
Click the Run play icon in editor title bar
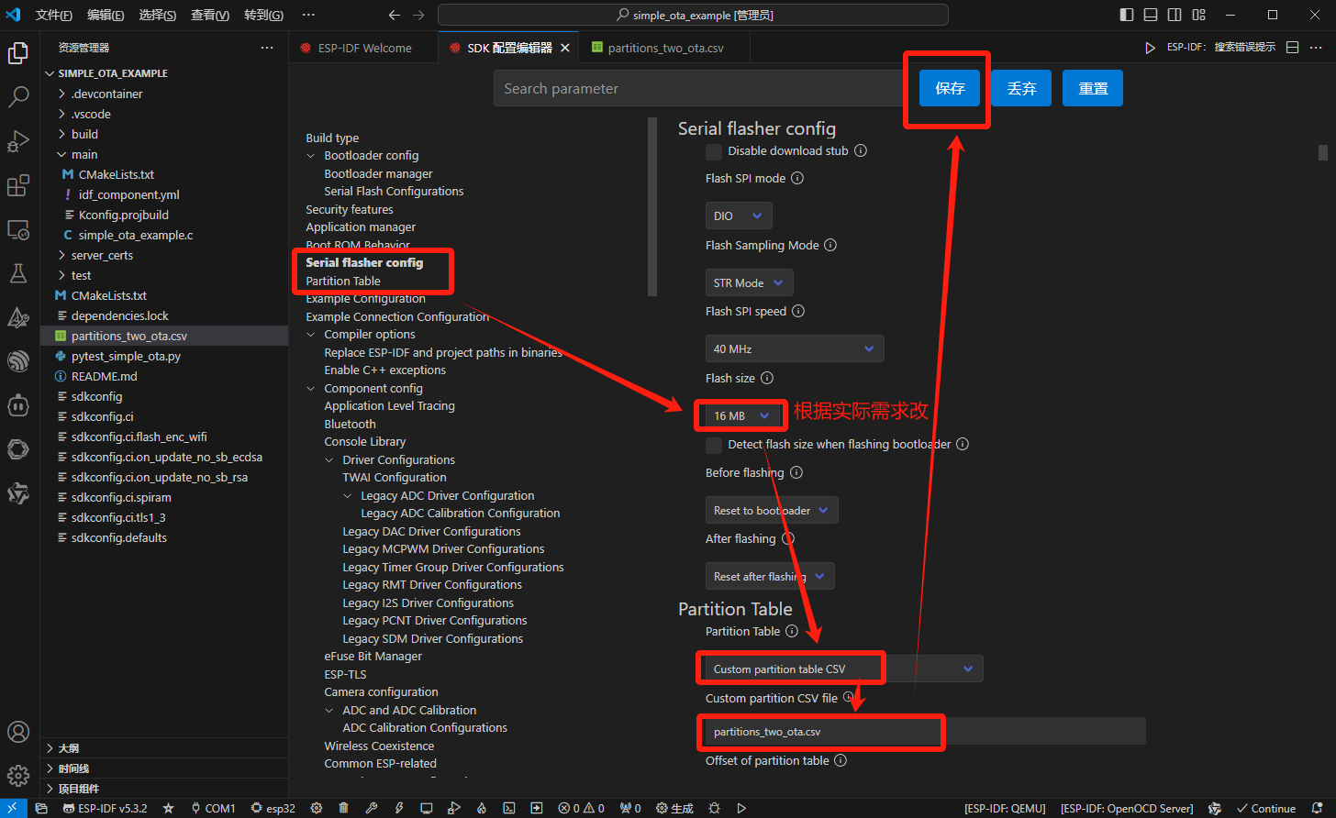coord(1150,48)
